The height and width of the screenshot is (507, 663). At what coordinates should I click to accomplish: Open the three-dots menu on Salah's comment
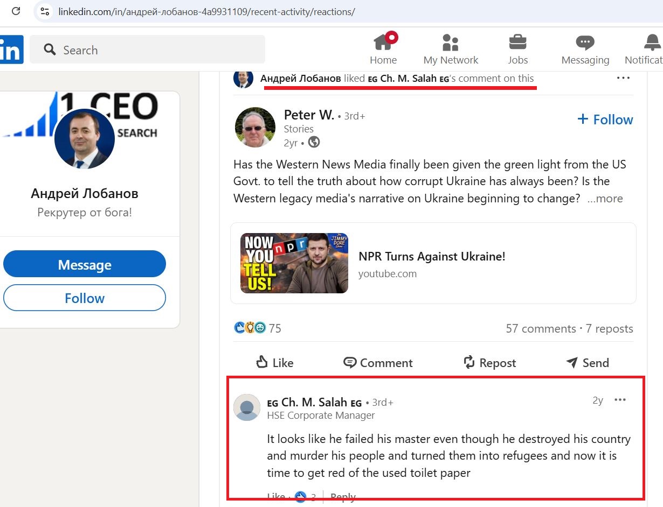tap(620, 400)
